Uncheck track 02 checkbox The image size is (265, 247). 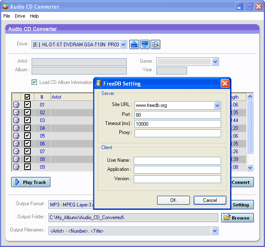(27, 112)
